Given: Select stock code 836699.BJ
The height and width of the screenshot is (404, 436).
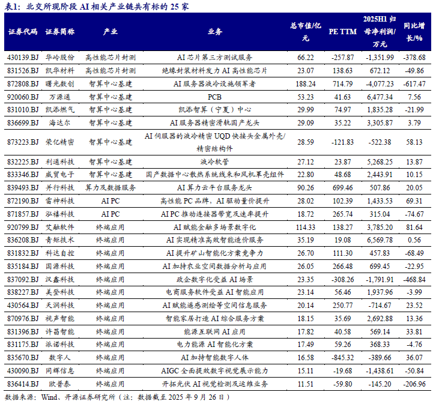Looking at the screenshot, I should 23,123.
